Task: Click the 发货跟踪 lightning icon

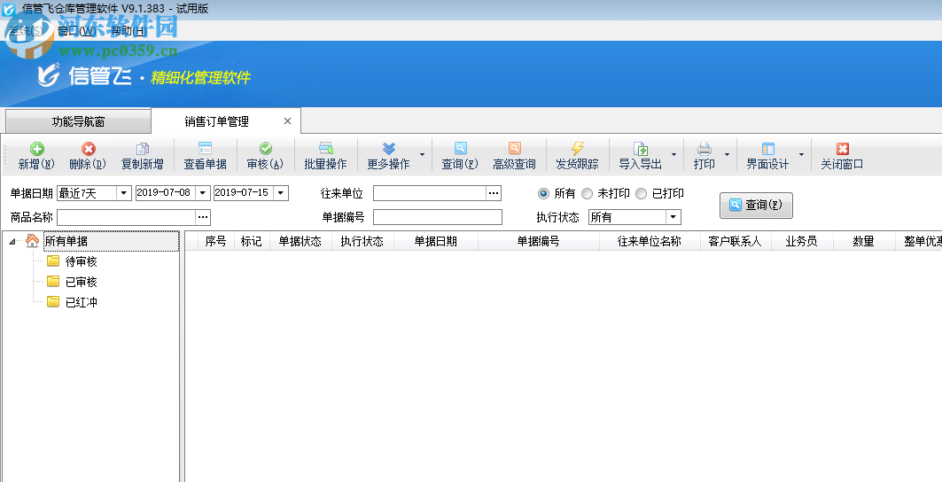Action: point(577,149)
